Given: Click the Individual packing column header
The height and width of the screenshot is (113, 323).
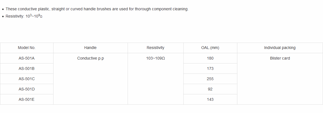Looking at the screenshot, I should tap(280, 48).
